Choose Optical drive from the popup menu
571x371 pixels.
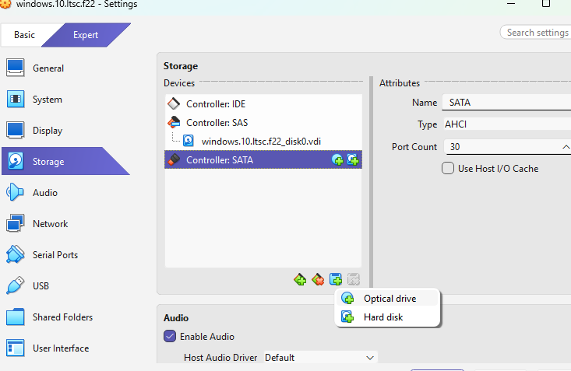coord(389,299)
